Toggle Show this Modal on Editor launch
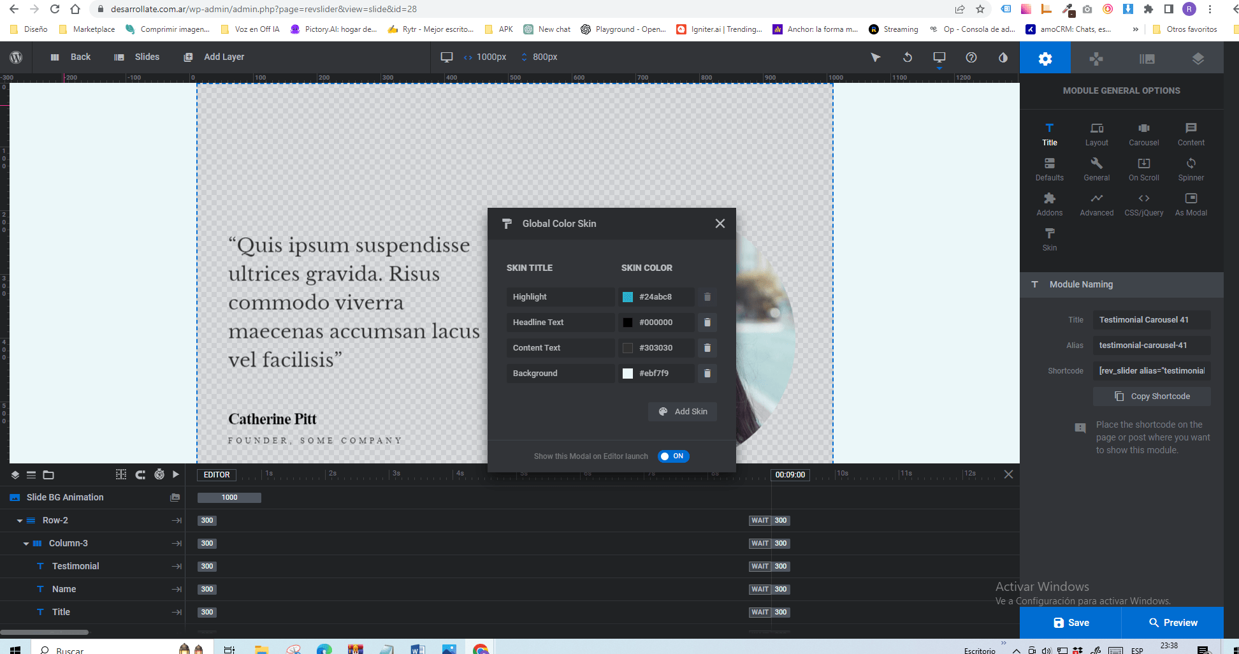Image resolution: width=1239 pixels, height=654 pixels. click(x=674, y=456)
